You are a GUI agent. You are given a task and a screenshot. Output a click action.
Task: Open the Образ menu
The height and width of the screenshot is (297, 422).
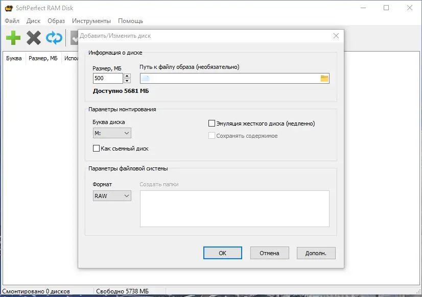(56, 21)
